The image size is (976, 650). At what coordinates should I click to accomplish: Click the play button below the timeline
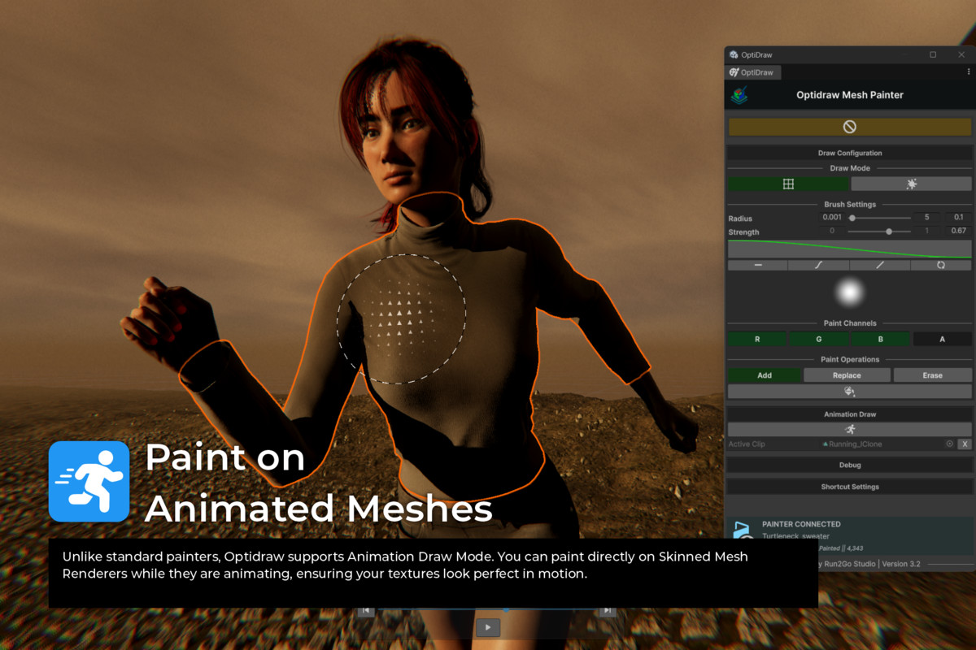click(488, 627)
